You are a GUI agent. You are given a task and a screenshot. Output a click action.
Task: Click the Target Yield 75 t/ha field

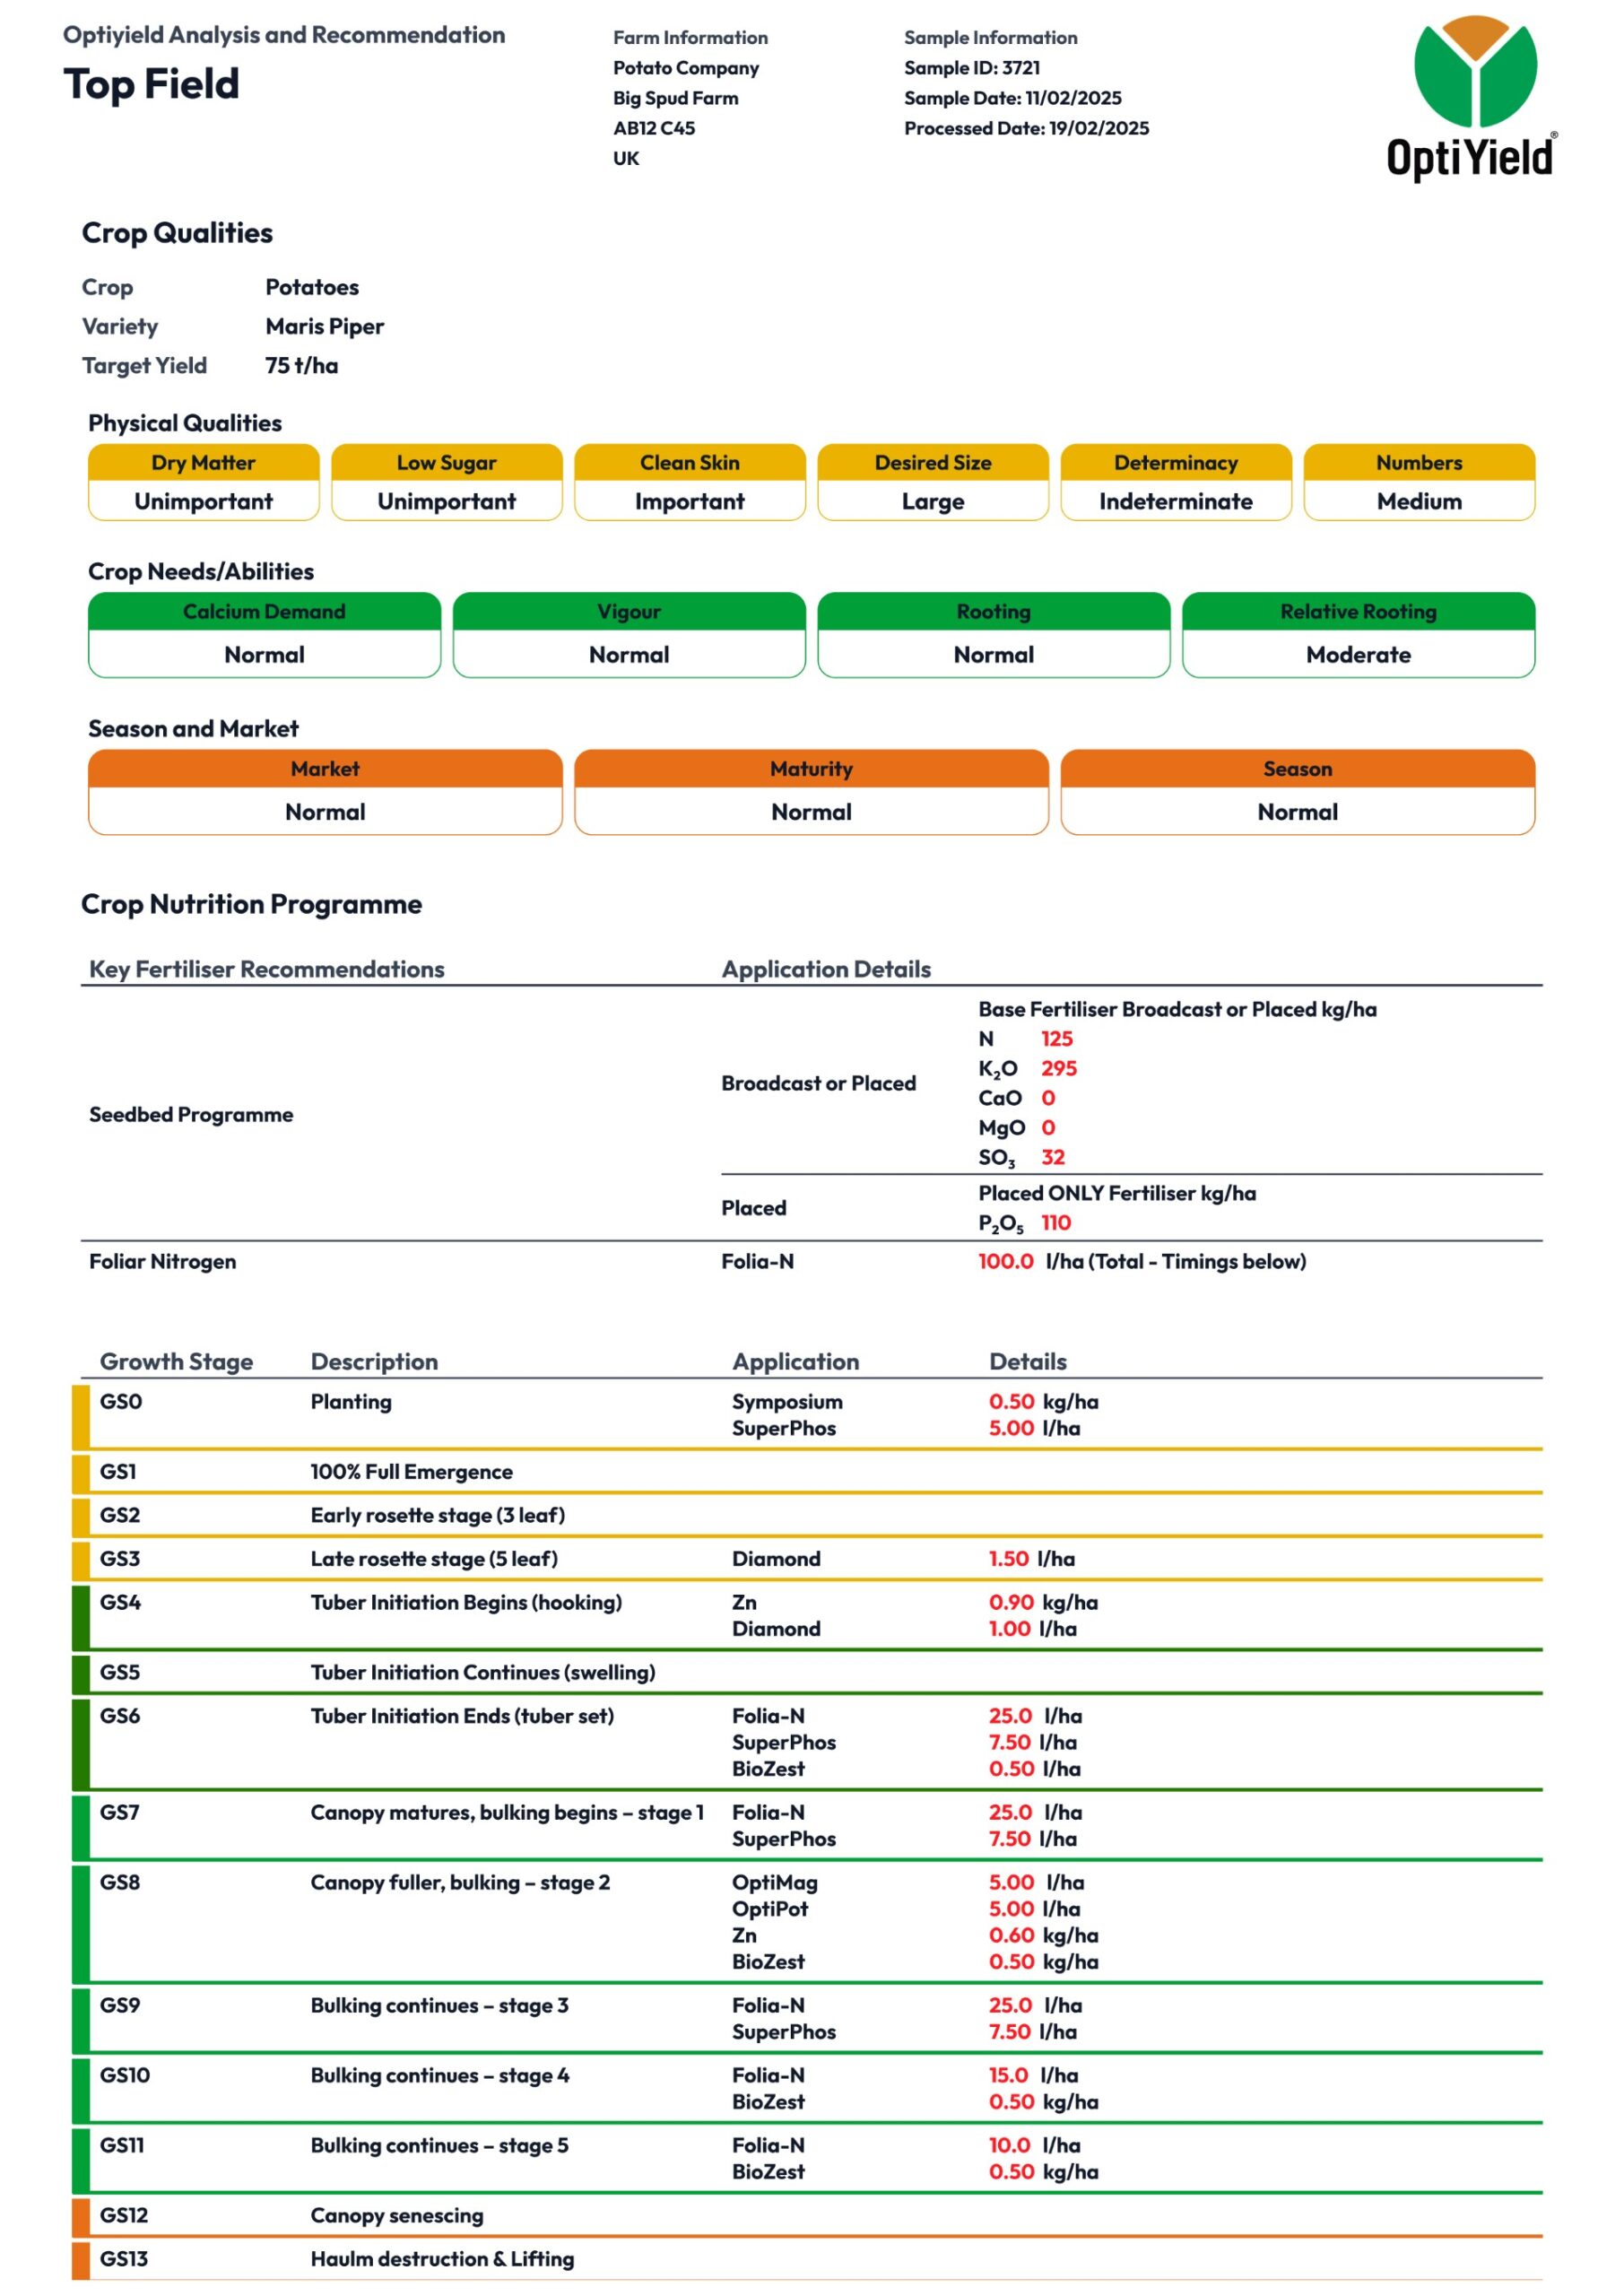[x=302, y=366]
